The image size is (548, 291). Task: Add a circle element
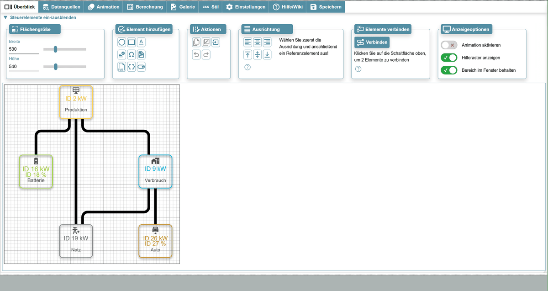tap(121, 42)
